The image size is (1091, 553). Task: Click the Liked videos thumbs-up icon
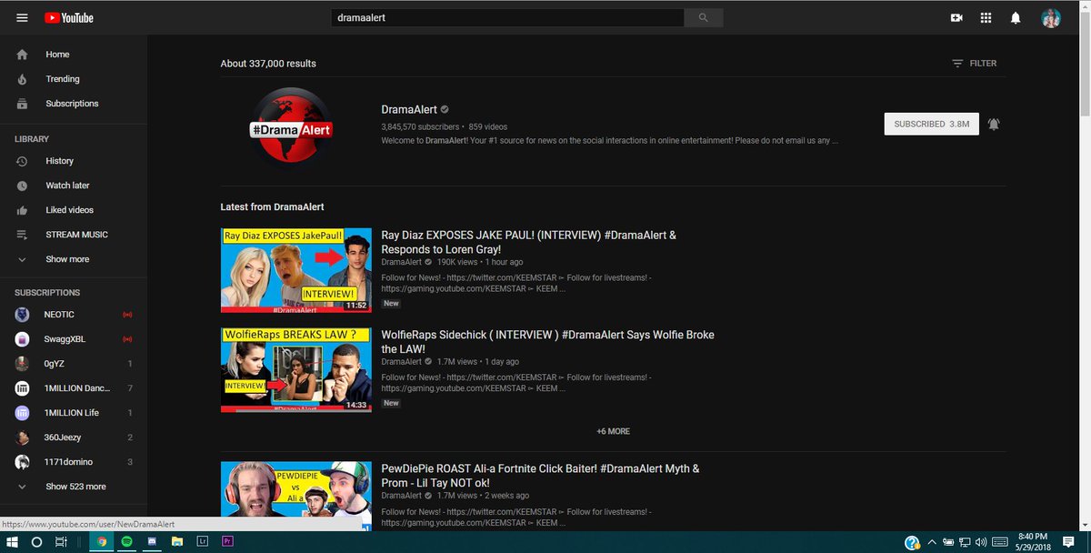coord(22,210)
